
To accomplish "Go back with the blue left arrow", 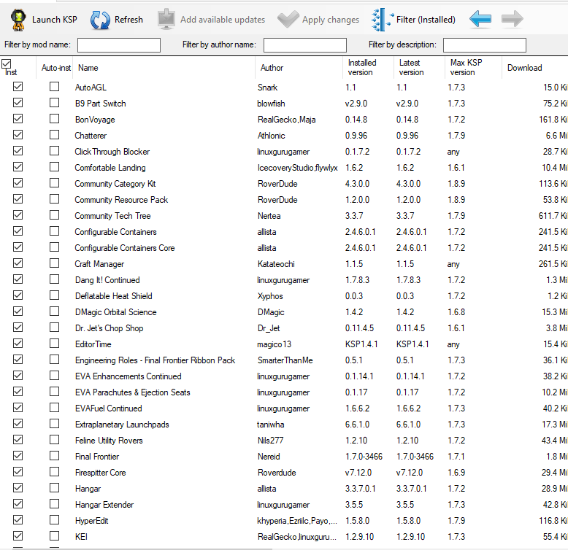I will (480, 19).
